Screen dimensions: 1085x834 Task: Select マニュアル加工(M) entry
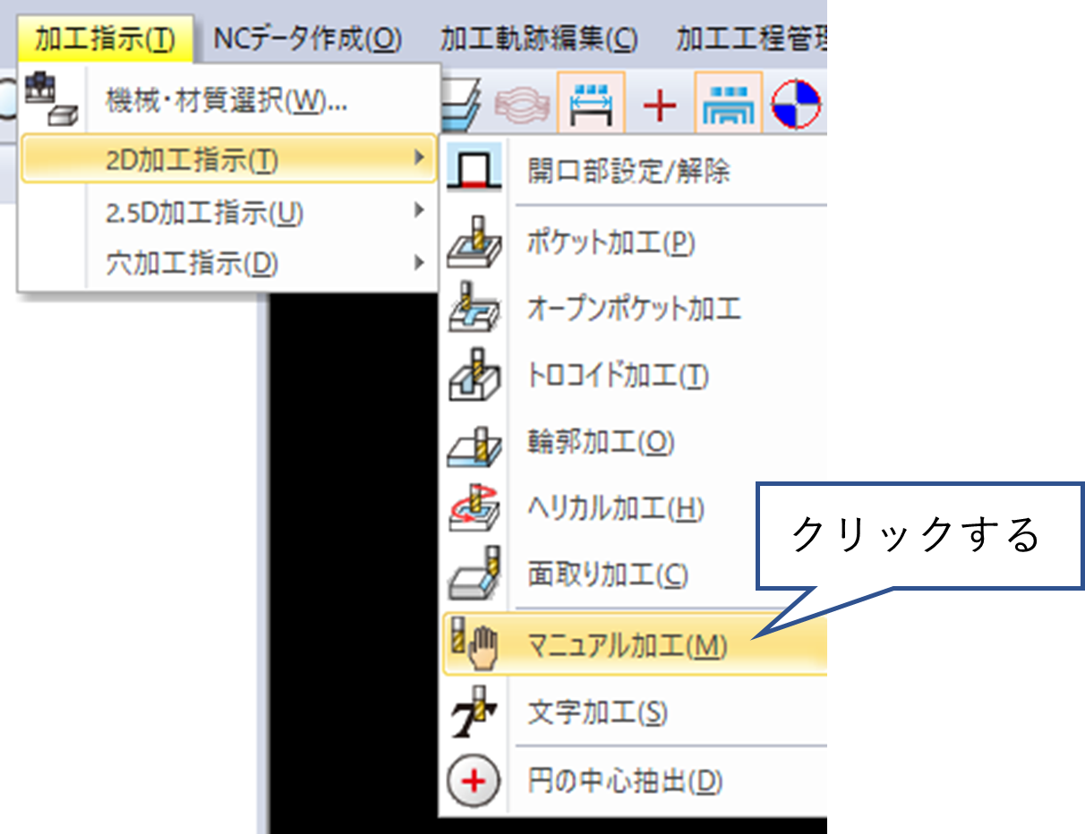pos(635,643)
